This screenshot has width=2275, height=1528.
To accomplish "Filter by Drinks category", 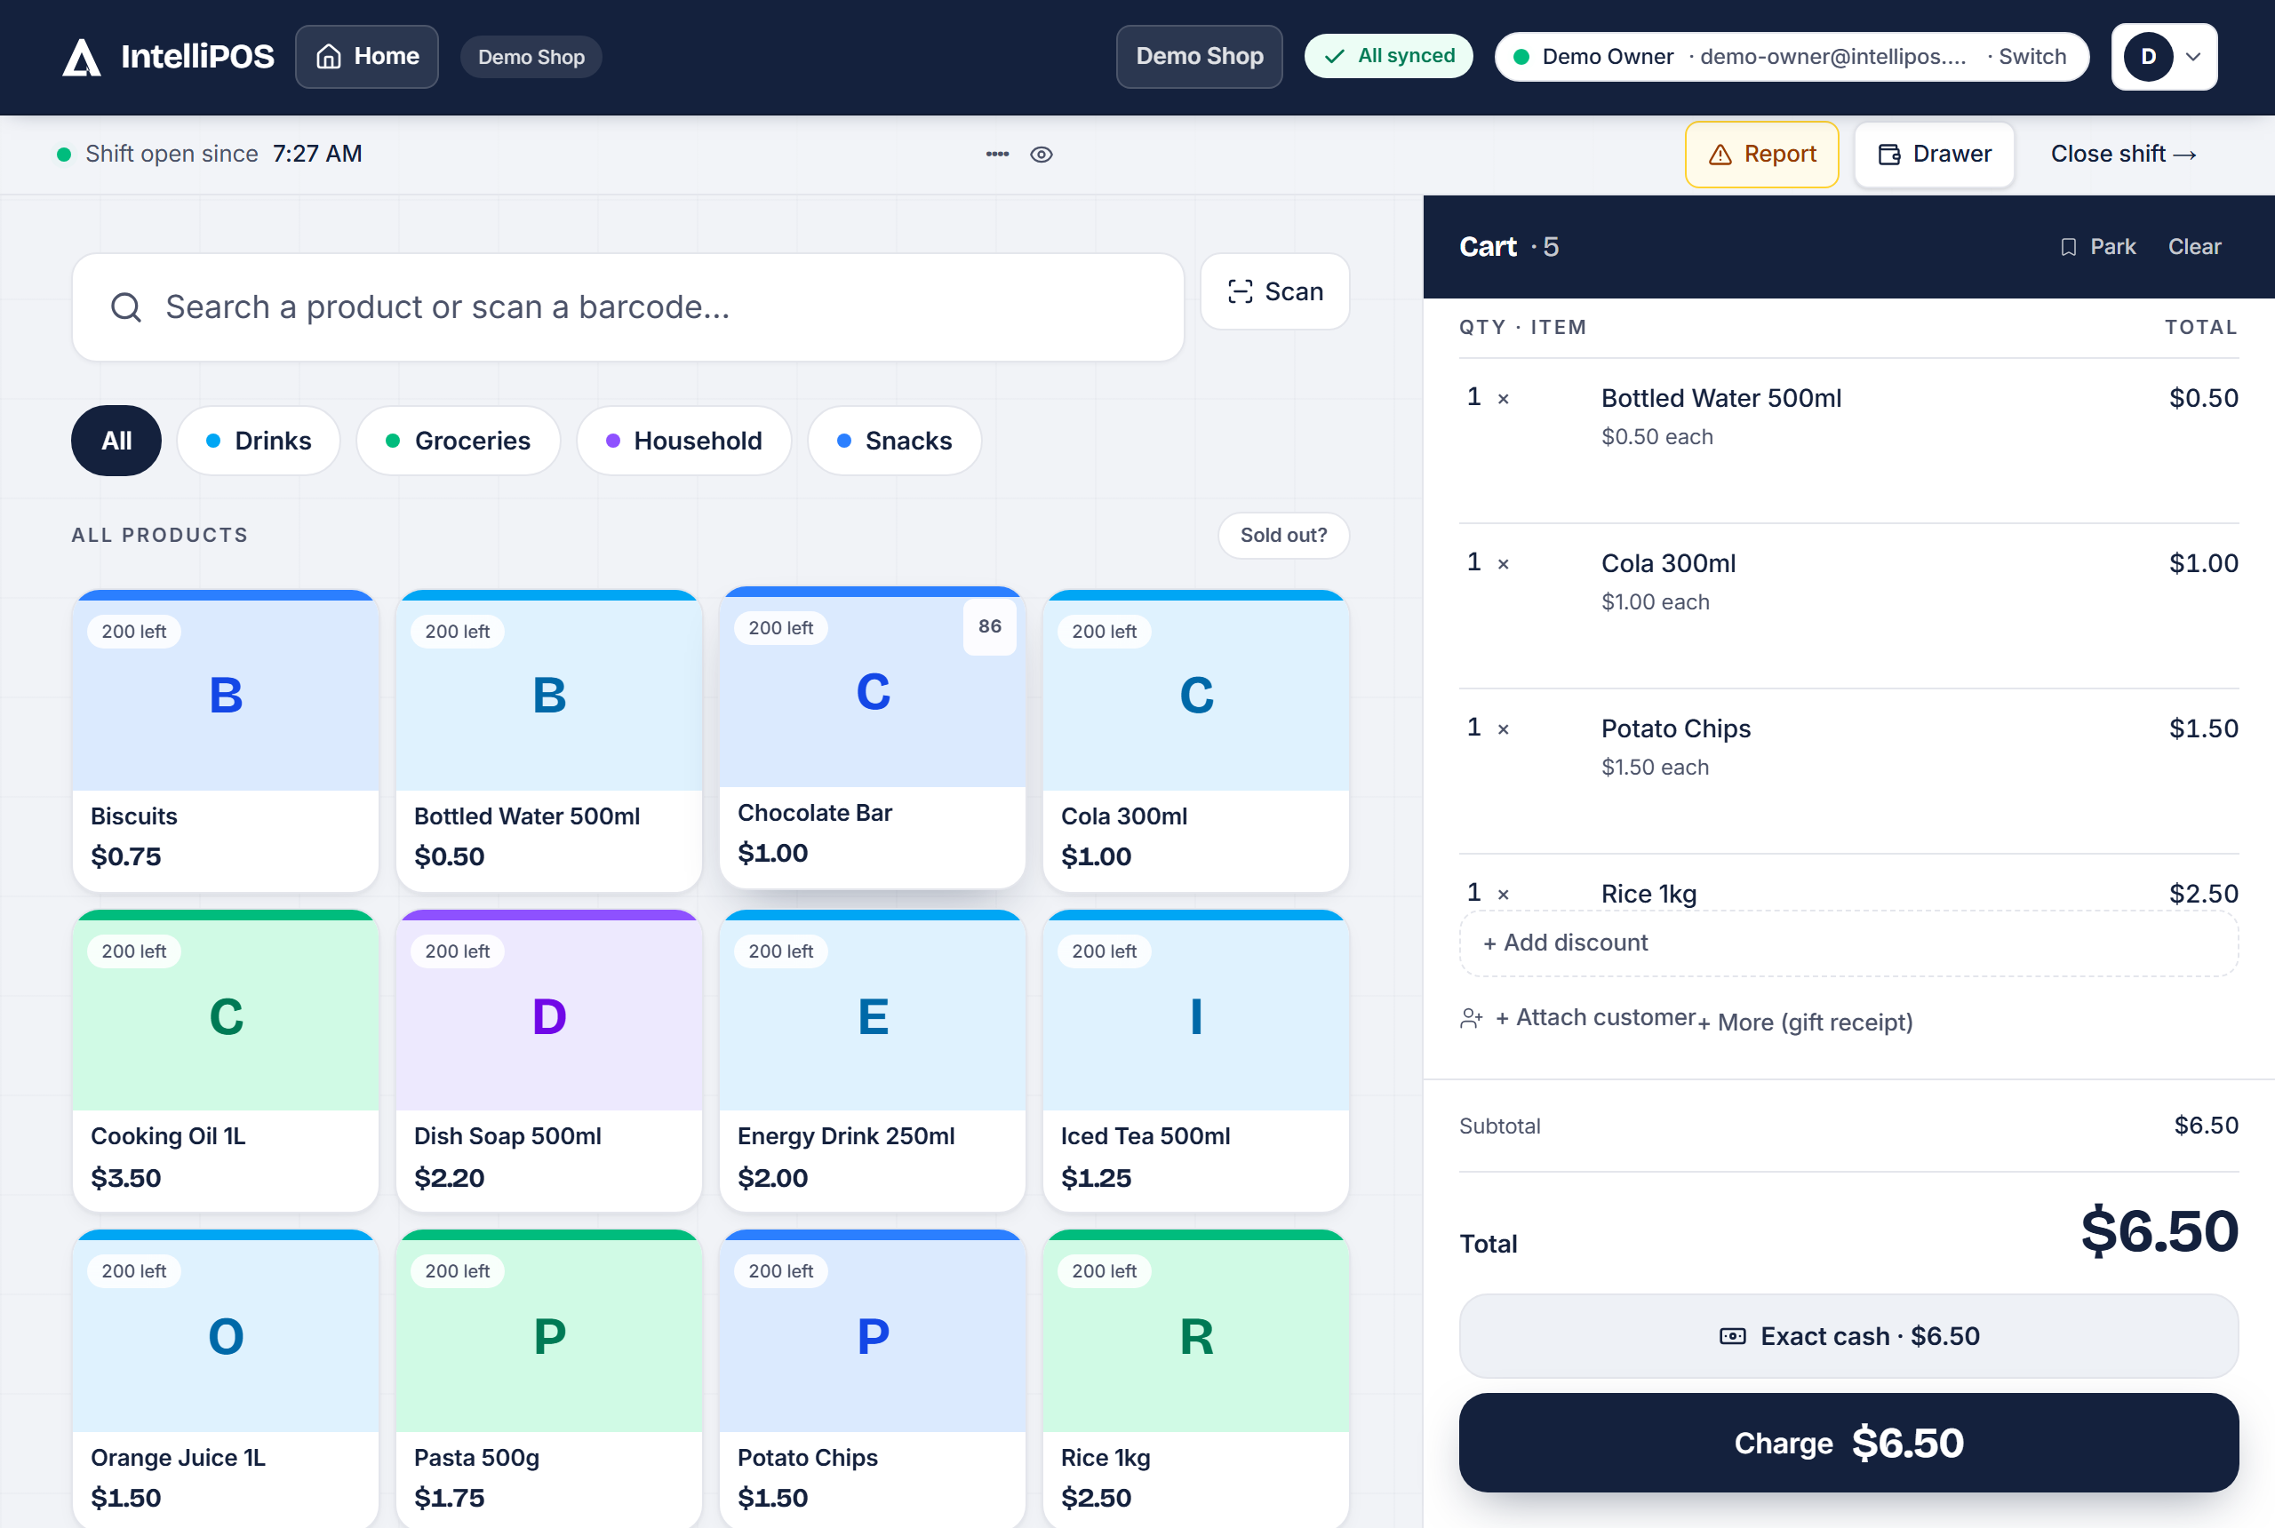I will [259, 441].
